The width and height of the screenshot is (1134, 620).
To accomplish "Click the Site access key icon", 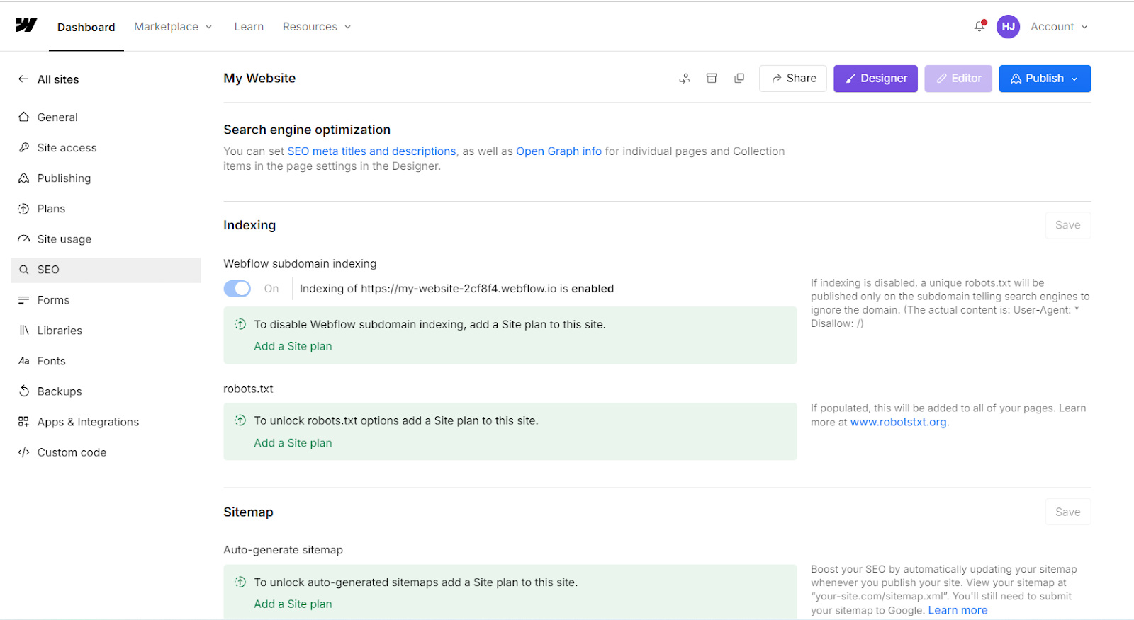I will click(x=24, y=147).
